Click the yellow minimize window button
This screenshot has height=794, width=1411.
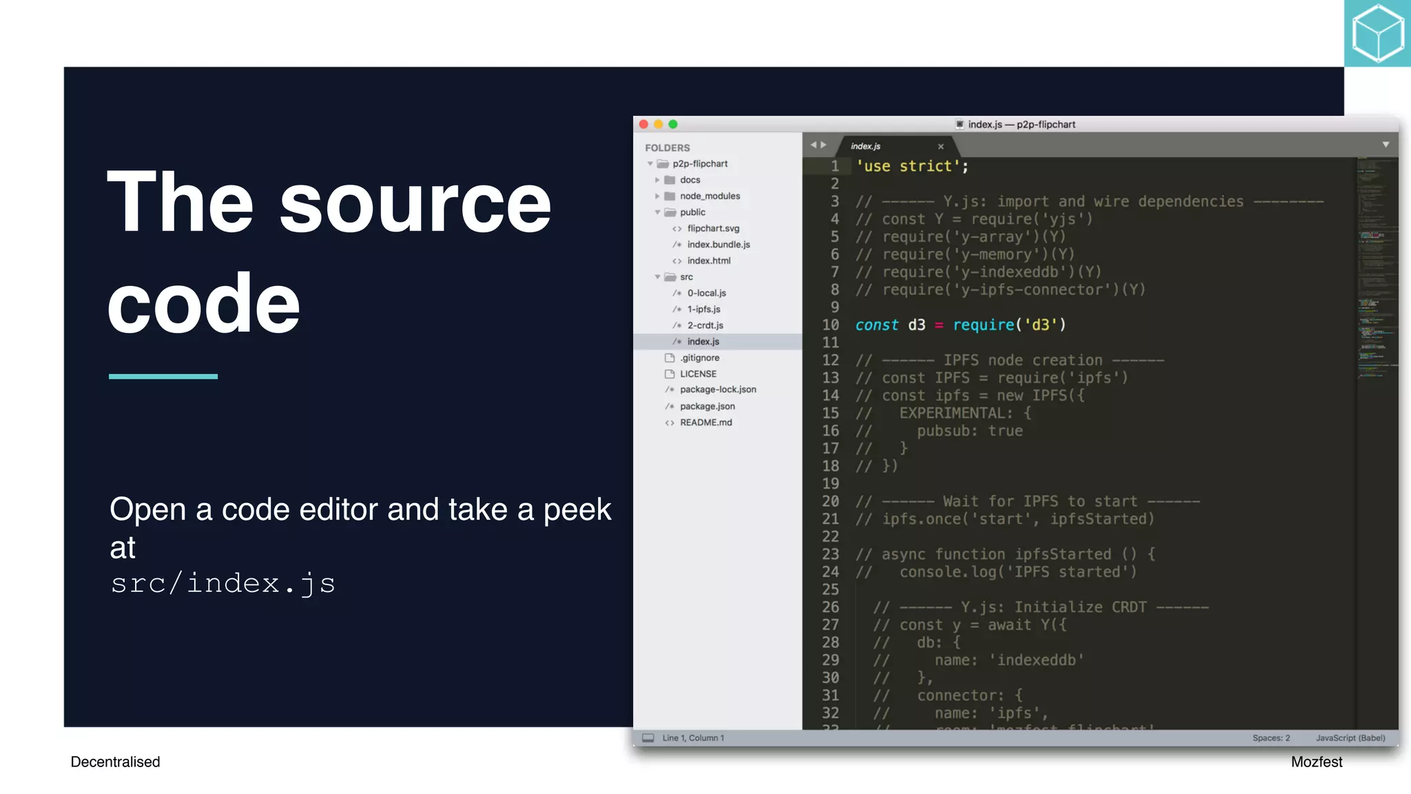tap(658, 125)
